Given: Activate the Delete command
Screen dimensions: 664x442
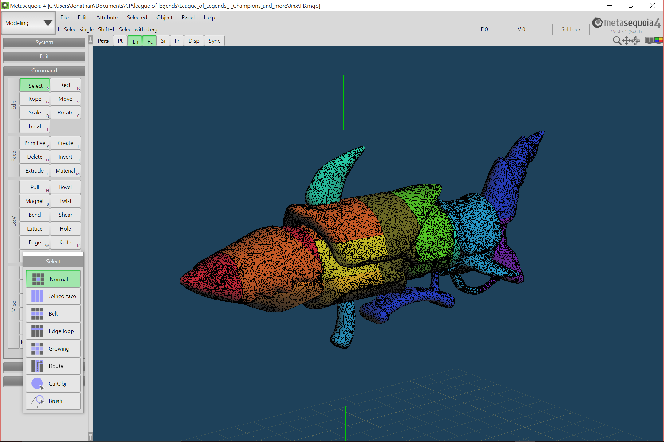Looking at the screenshot, I should pos(35,157).
